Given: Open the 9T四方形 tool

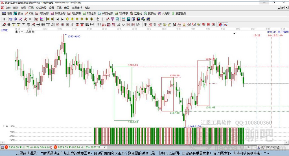Looking at the screenshot, I should pos(105,14).
